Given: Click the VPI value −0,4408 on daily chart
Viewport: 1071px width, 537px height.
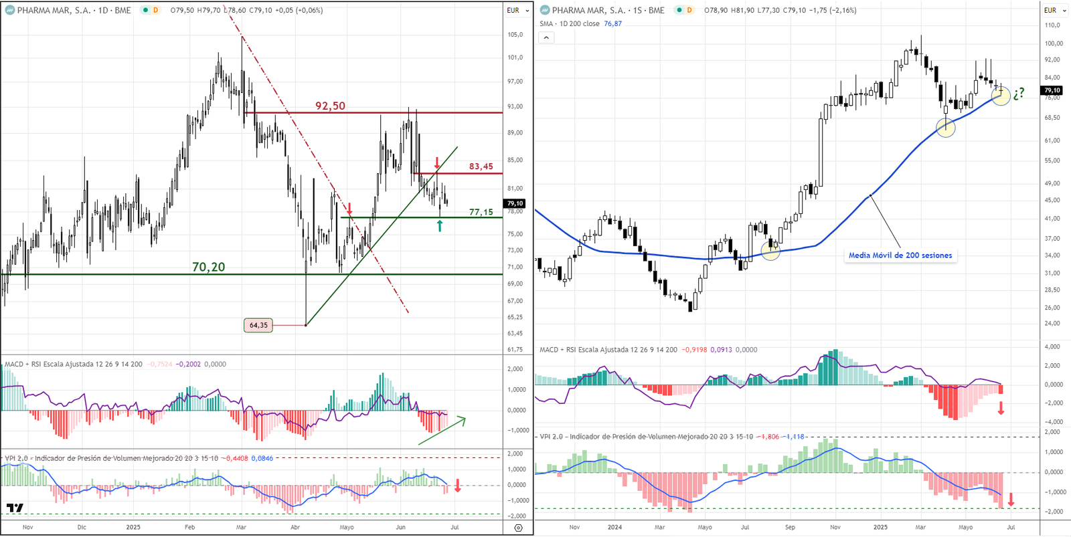Looking at the screenshot, I should (x=236, y=458).
